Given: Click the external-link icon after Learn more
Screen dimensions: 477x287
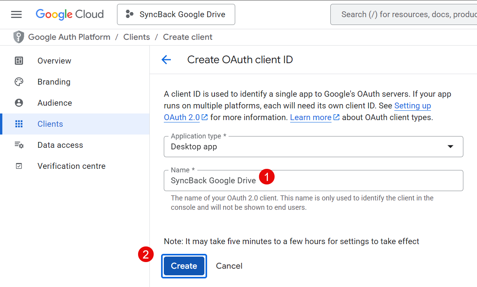Looking at the screenshot, I should tap(336, 117).
